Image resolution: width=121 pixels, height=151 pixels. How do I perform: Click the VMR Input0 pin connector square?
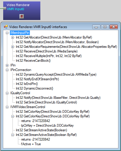(x=5, y=8)
